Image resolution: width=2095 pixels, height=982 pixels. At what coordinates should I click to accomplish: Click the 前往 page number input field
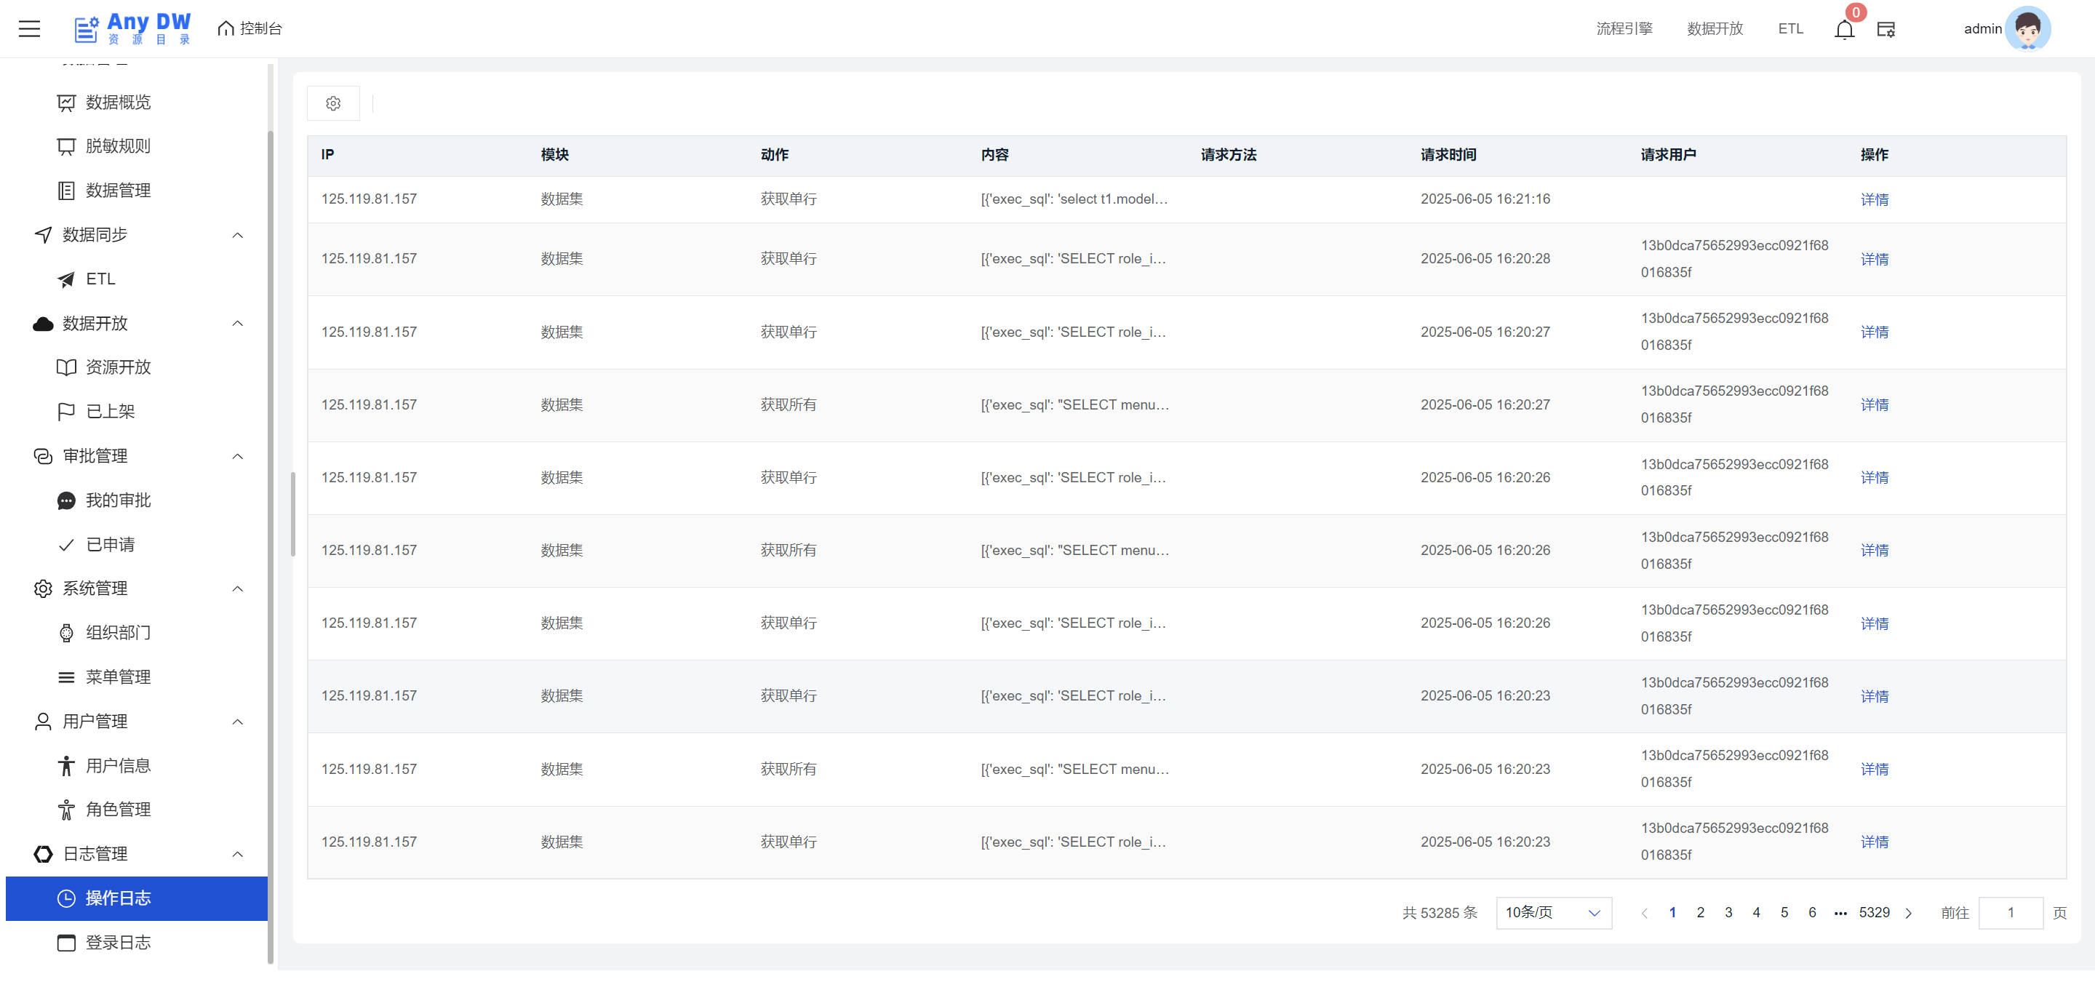click(2010, 913)
